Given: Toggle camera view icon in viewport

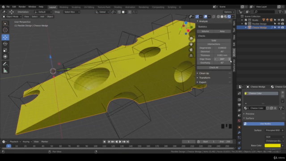Looking at the screenshot, I should click(191, 50).
